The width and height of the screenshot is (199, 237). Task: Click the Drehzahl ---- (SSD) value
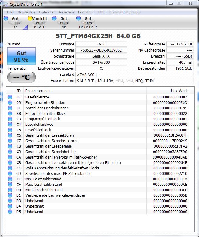180,56
